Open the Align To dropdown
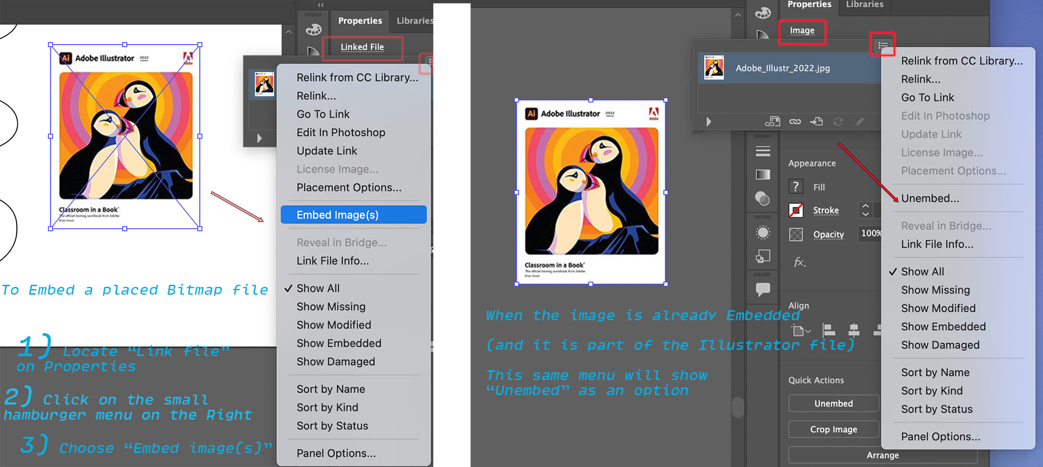The width and height of the screenshot is (1043, 467). point(801,331)
